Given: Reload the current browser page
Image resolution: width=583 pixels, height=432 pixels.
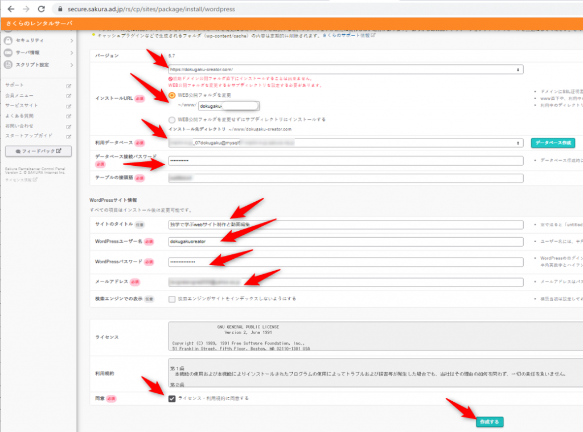Looking at the screenshot, I should pyautogui.click(x=41, y=9).
